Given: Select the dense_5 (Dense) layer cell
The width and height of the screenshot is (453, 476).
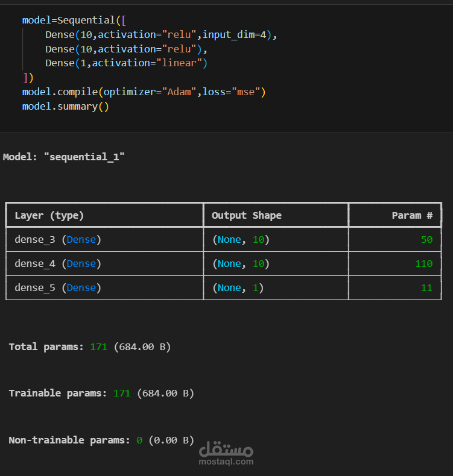Looking at the screenshot, I should tap(58, 287).
